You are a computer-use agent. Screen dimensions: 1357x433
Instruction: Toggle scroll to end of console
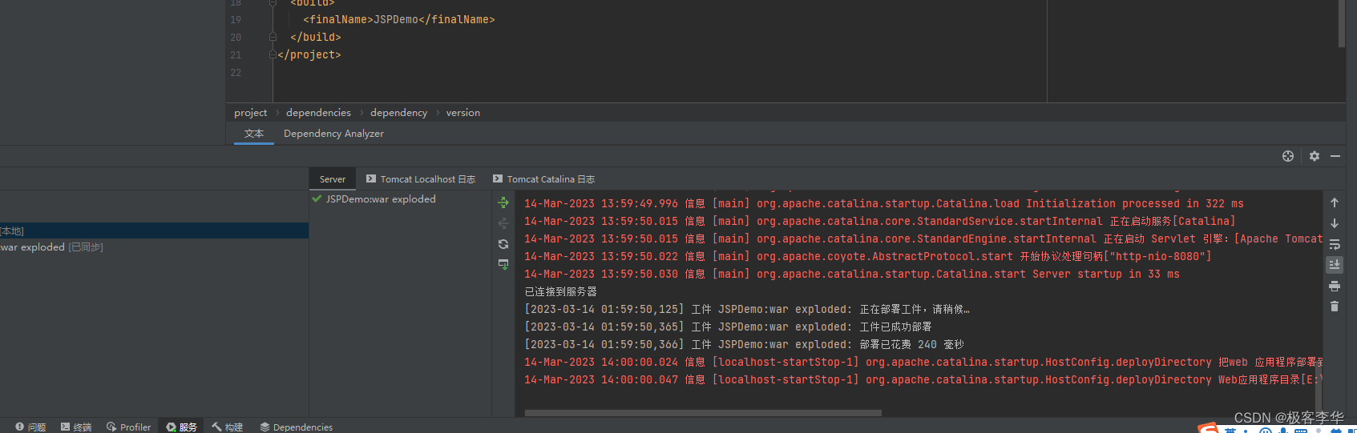1335,264
